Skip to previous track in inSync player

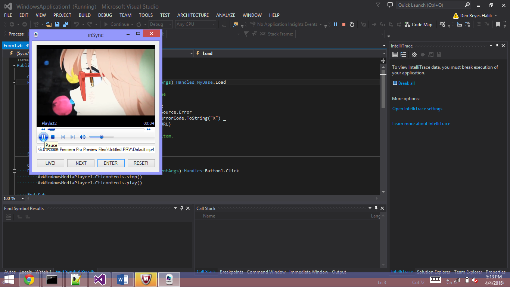coord(63,137)
